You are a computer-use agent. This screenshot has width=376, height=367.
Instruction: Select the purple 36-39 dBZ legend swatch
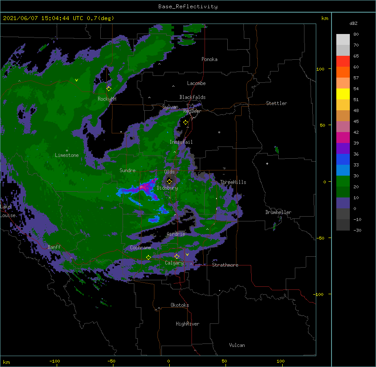pos(343,149)
